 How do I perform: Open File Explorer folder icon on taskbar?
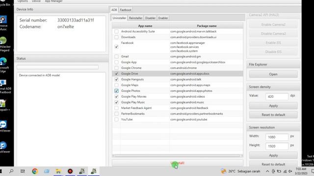(x=58, y=171)
